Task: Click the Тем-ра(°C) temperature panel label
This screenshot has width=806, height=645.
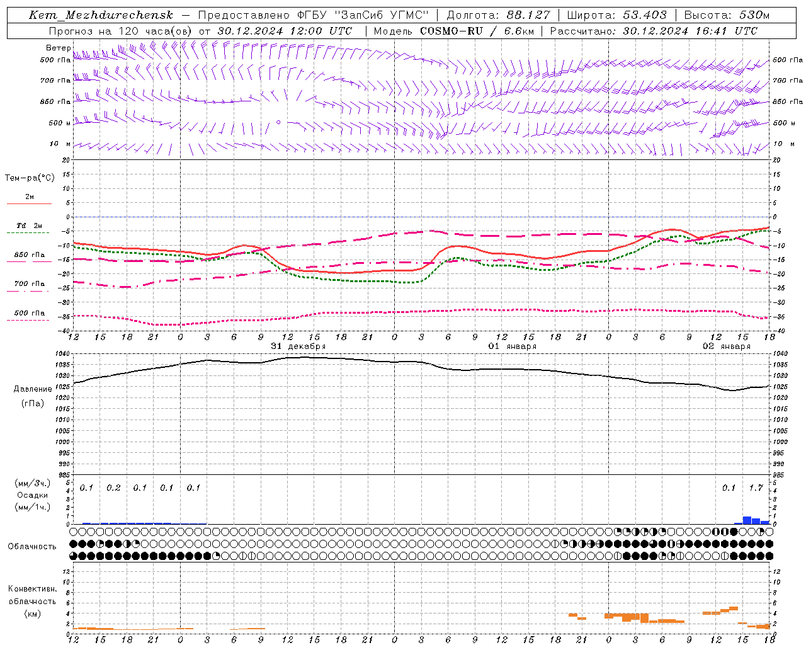Action: point(30,178)
